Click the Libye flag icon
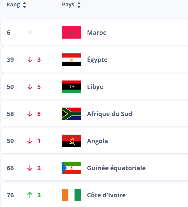The width and height of the screenshot is (188, 207). tap(71, 87)
